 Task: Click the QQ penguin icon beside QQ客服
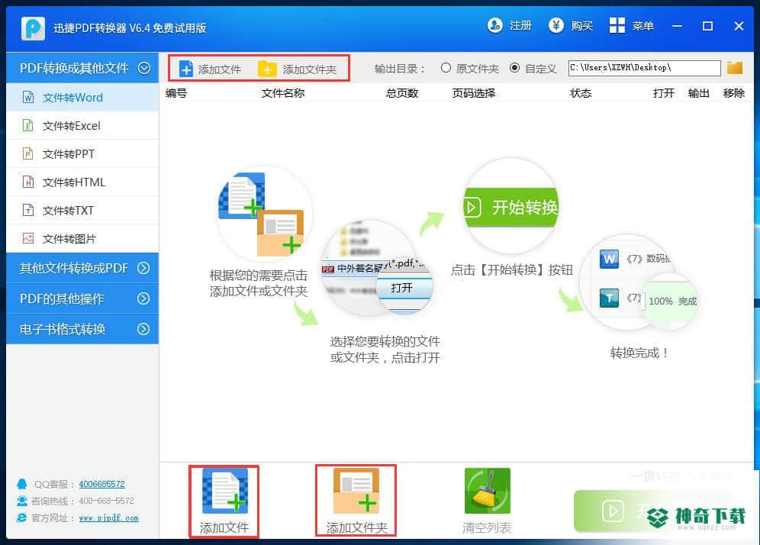click(22, 484)
